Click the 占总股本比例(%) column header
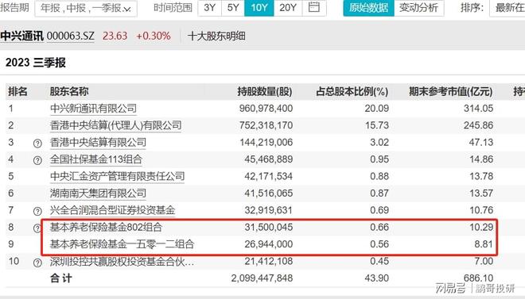The height and width of the screenshot is (299, 525). point(352,91)
